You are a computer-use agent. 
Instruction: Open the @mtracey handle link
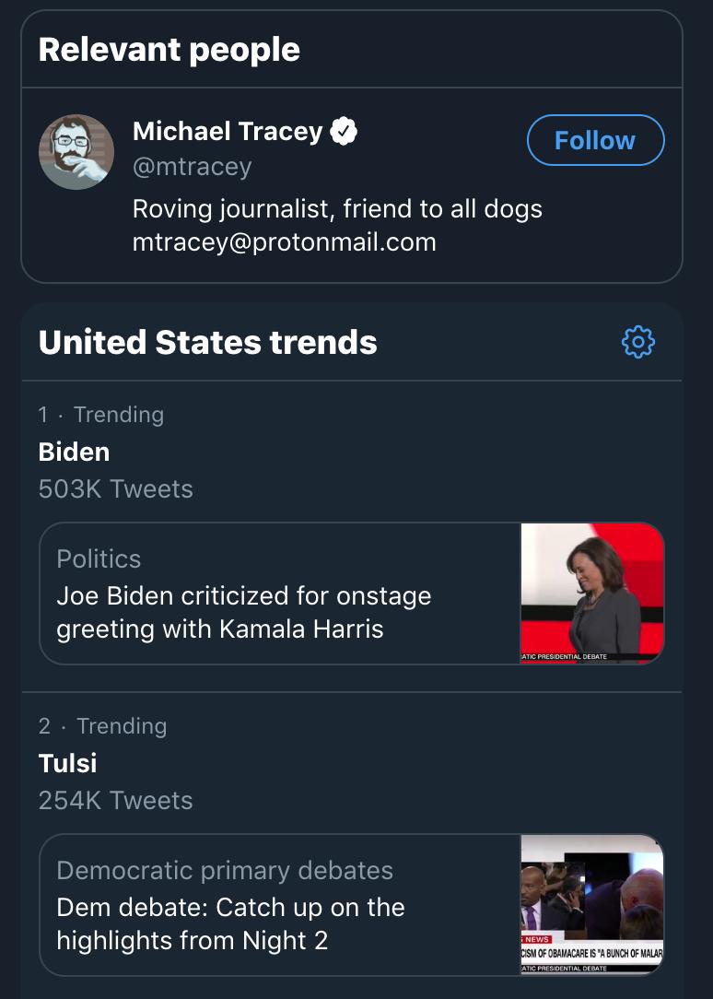point(193,167)
